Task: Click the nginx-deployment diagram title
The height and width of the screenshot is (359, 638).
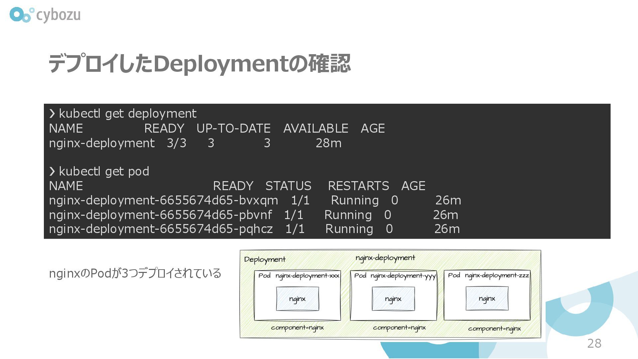Action: click(x=385, y=258)
